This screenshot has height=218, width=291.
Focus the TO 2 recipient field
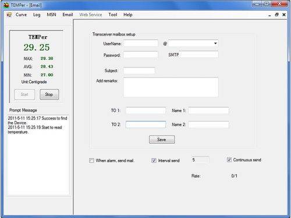click(145, 124)
